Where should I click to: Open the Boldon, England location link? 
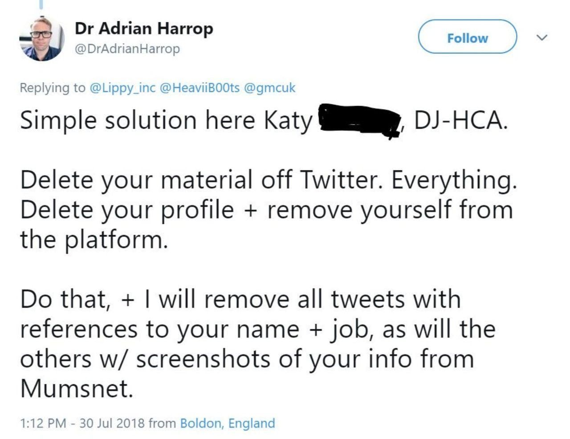click(x=227, y=423)
